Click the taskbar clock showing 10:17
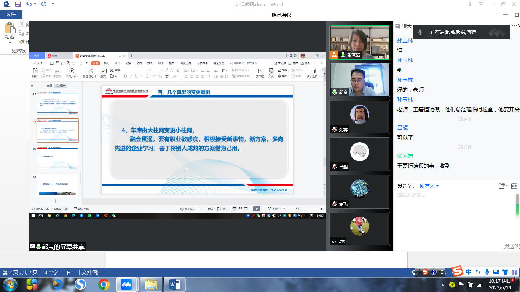520x292 pixels. click(499, 284)
